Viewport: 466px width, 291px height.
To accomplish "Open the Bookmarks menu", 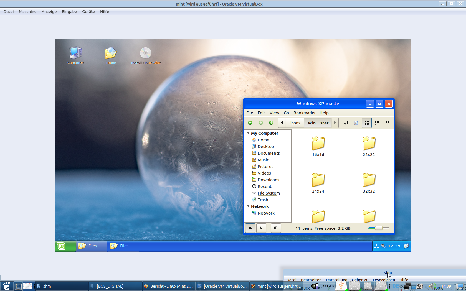I will 304,113.
